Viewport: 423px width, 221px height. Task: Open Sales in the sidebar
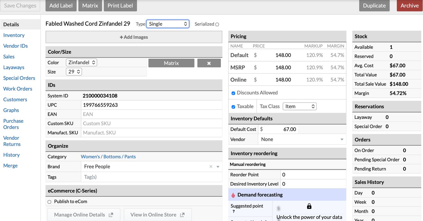(9, 57)
